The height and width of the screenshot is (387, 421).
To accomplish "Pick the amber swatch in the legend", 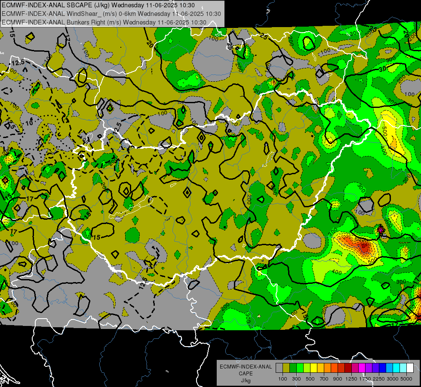I will click(320, 368).
